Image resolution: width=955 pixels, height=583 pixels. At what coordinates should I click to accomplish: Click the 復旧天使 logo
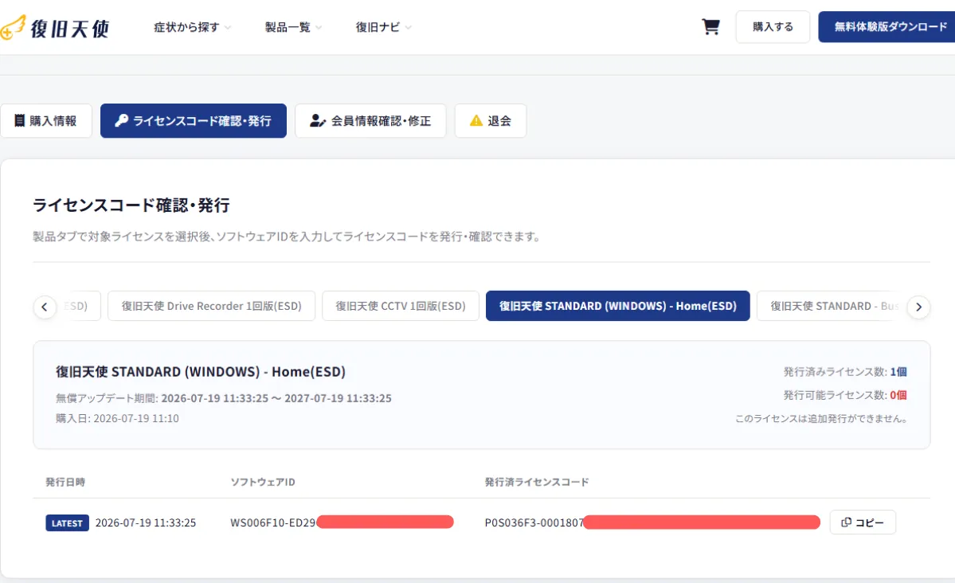pos(55,27)
